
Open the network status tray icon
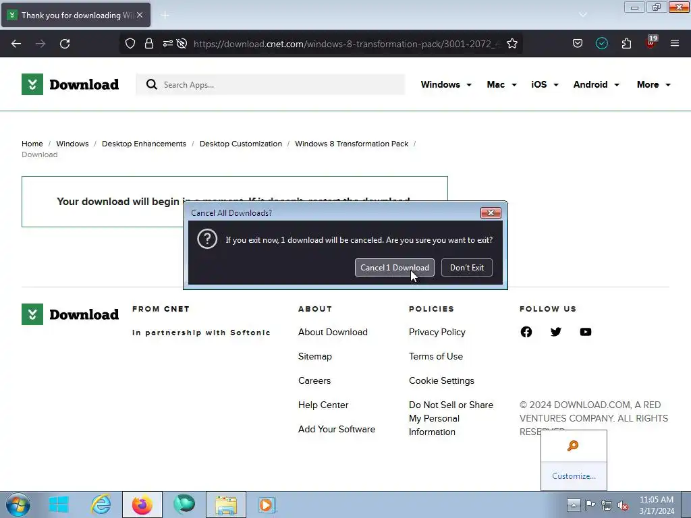(607, 505)
